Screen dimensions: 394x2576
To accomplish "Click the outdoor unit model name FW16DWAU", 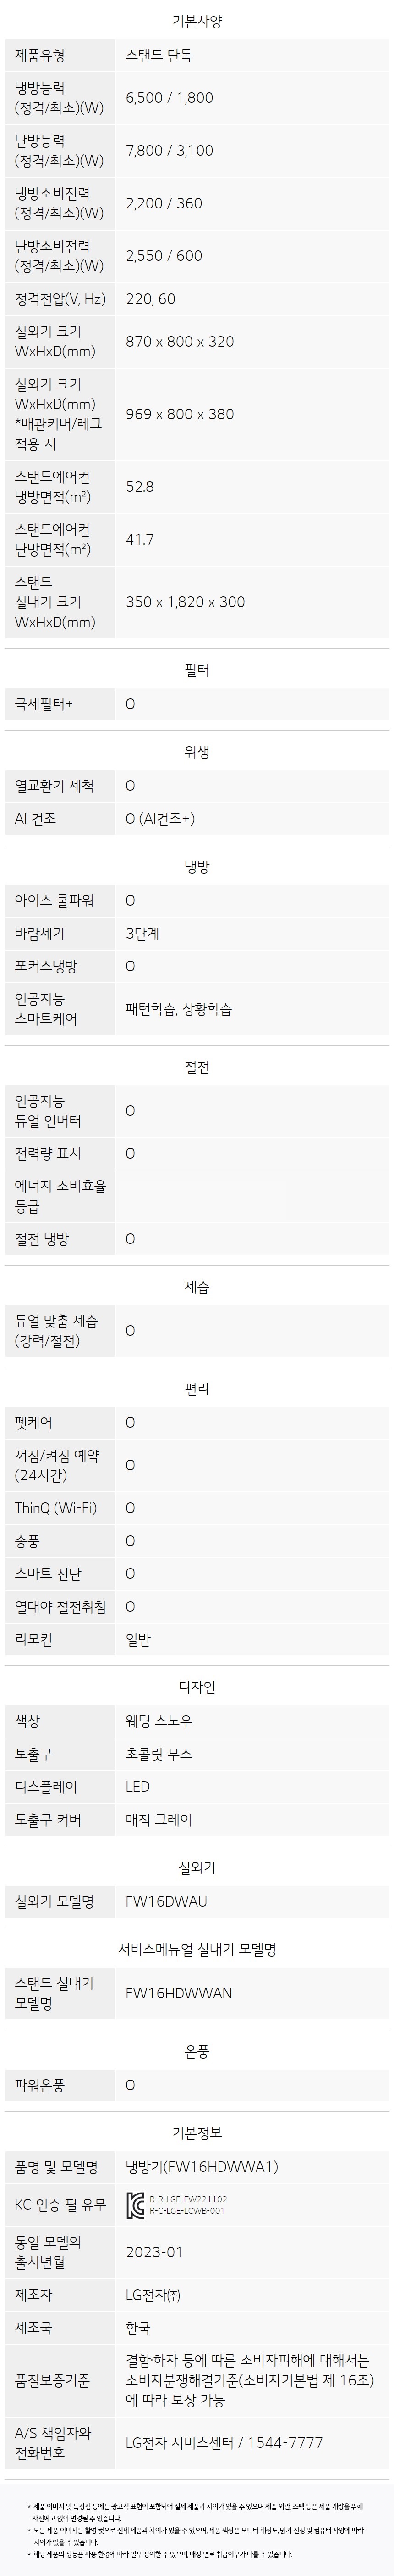I will click(x=165, y=1901).
